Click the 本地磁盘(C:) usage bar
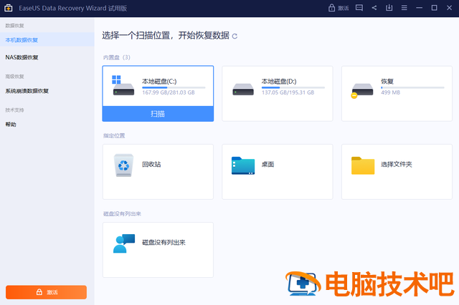 [174, 87]
